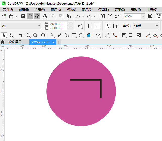Screen dimensions: 162x141
Task: Click the Paste clipboard icon
Action: [x=68, y=16]
